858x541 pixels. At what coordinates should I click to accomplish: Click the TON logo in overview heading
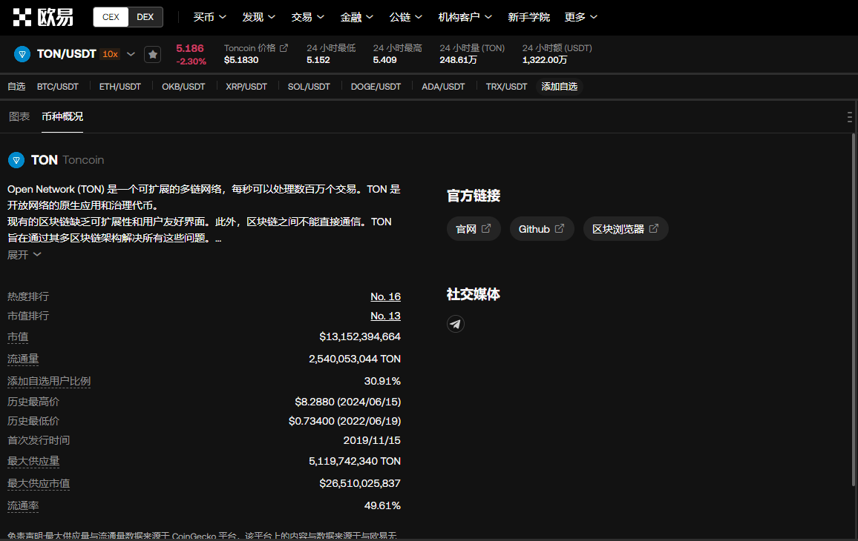tap(16, 160)
